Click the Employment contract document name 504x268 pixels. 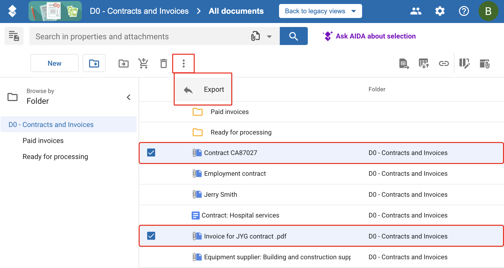tap(235, 173)
